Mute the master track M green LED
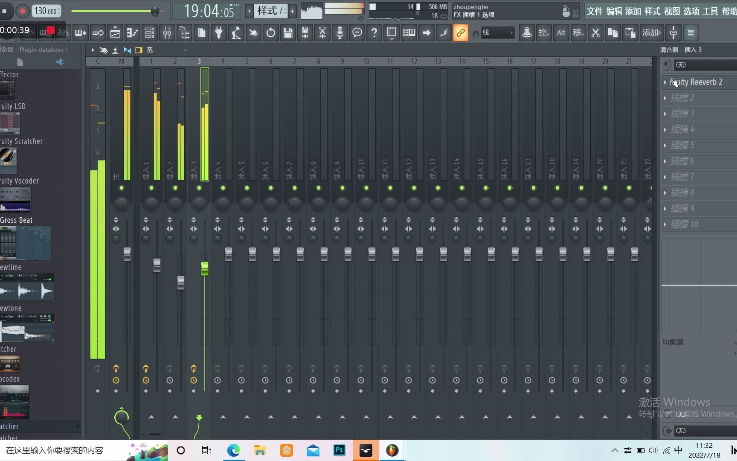 pyautogui.click(x=122, y=188)
